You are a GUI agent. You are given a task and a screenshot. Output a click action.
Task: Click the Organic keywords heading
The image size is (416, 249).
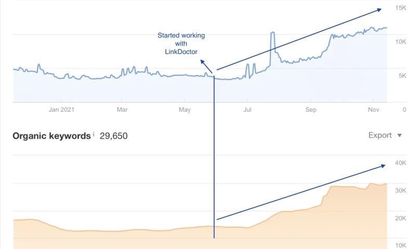(x=51, y=136)
